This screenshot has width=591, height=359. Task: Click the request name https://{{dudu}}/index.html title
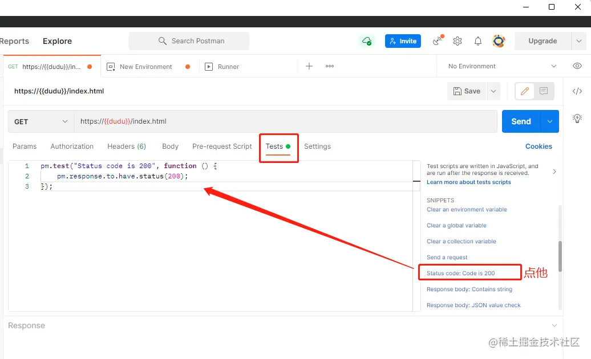(59, 91)
